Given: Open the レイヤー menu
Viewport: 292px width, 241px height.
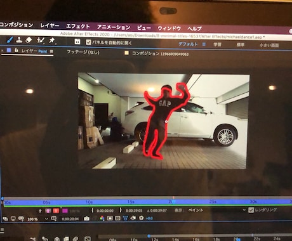Looking at the screenshot, I should point(50,25).
